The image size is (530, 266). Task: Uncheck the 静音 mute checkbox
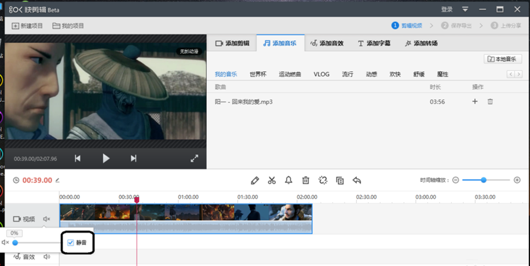coord(71,242)
